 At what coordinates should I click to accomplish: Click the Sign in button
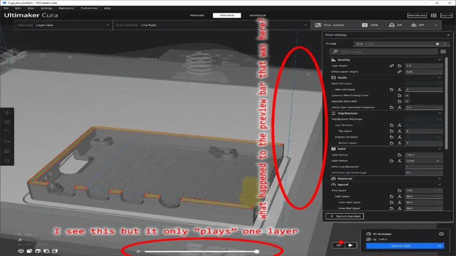point(446,16)
